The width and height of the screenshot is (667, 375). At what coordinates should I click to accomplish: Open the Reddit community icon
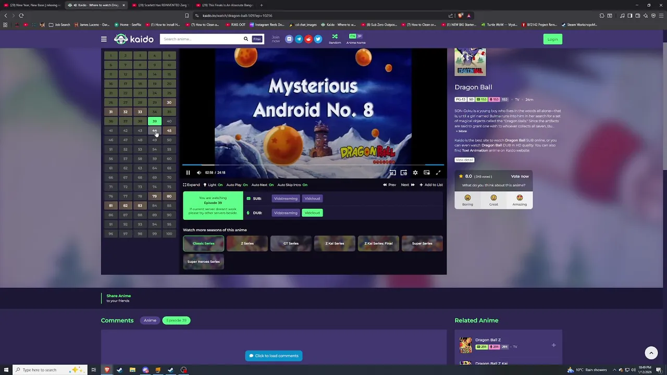[x=308, y=39]
